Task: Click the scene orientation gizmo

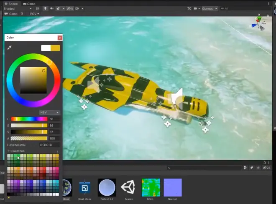Action: 259,25
